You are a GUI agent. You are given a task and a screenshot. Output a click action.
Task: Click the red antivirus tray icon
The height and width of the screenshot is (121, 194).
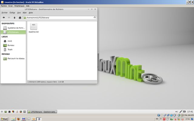[164, 119]
